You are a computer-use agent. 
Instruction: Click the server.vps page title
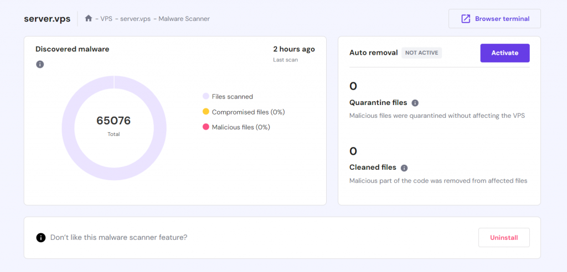click(47, 18)
